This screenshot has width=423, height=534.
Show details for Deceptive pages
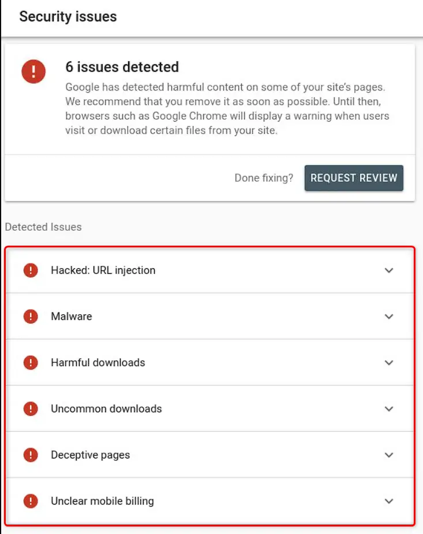tap(389, 454)
